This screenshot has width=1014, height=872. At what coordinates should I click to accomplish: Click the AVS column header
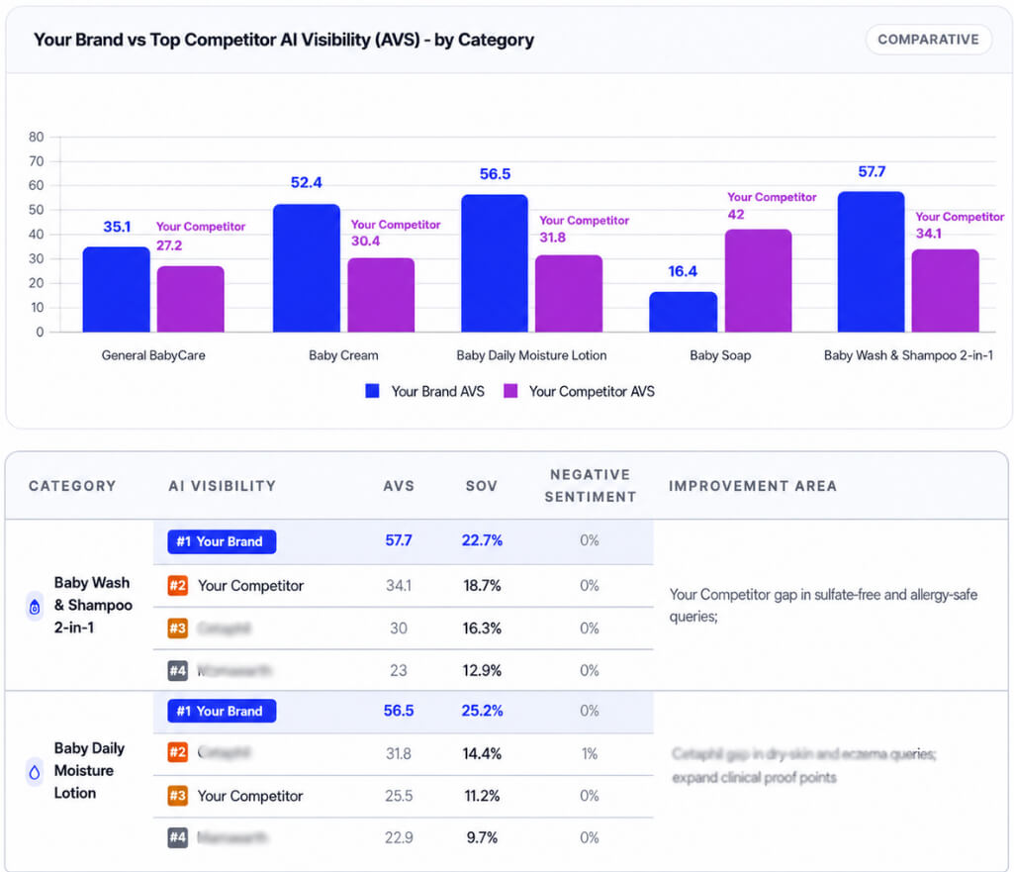click(x=399, y=486)
